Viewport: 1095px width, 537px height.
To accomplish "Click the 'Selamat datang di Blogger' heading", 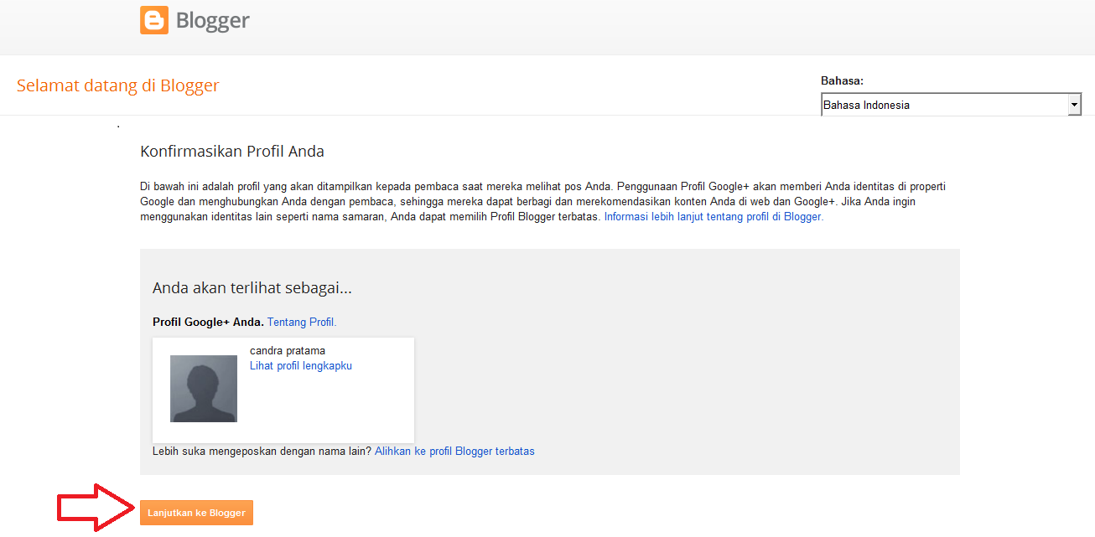I will pos(118,85).
